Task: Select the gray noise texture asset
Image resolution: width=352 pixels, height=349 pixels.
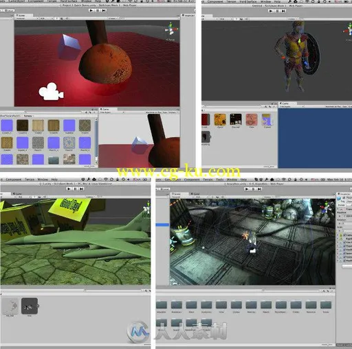Action: coord(38,143)
